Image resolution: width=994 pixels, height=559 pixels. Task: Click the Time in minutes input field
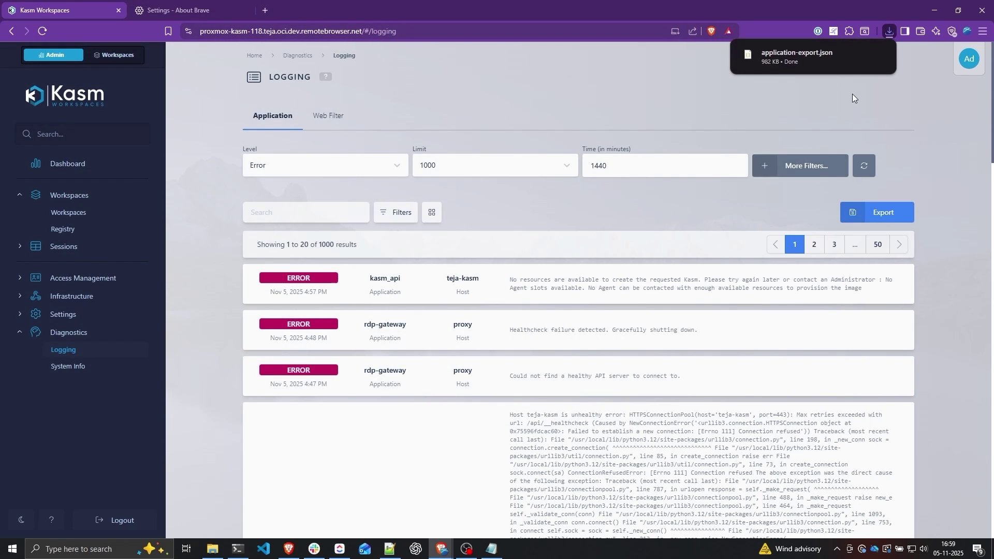(664, 166)
